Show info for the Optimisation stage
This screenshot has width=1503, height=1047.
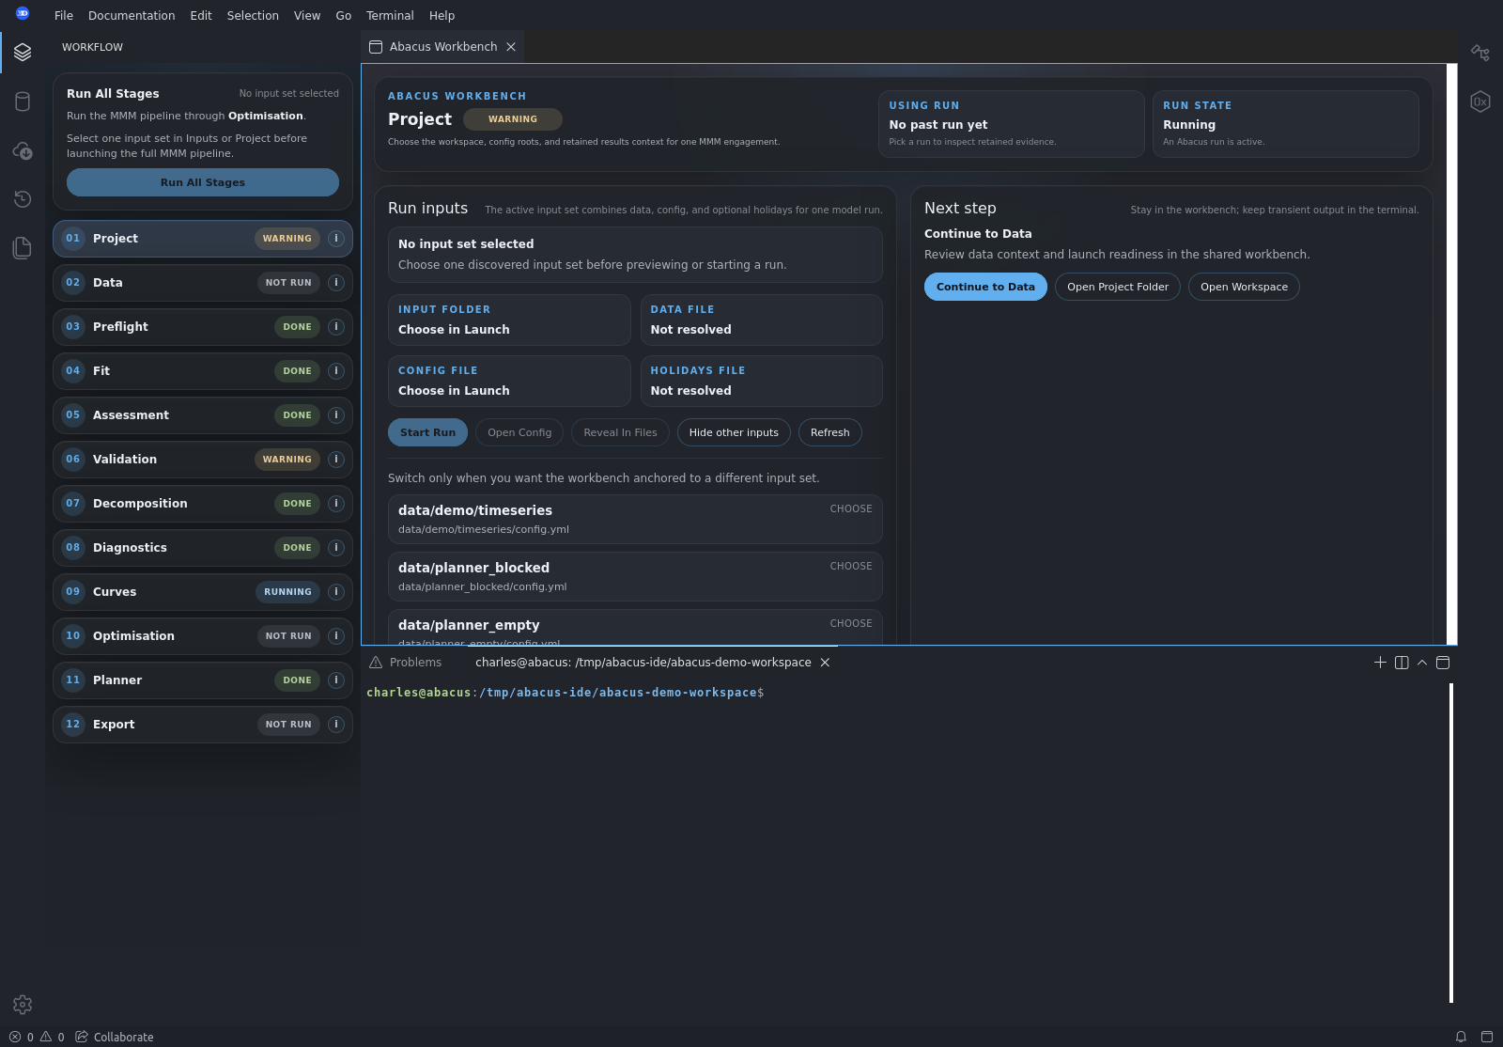pos(336,636)
